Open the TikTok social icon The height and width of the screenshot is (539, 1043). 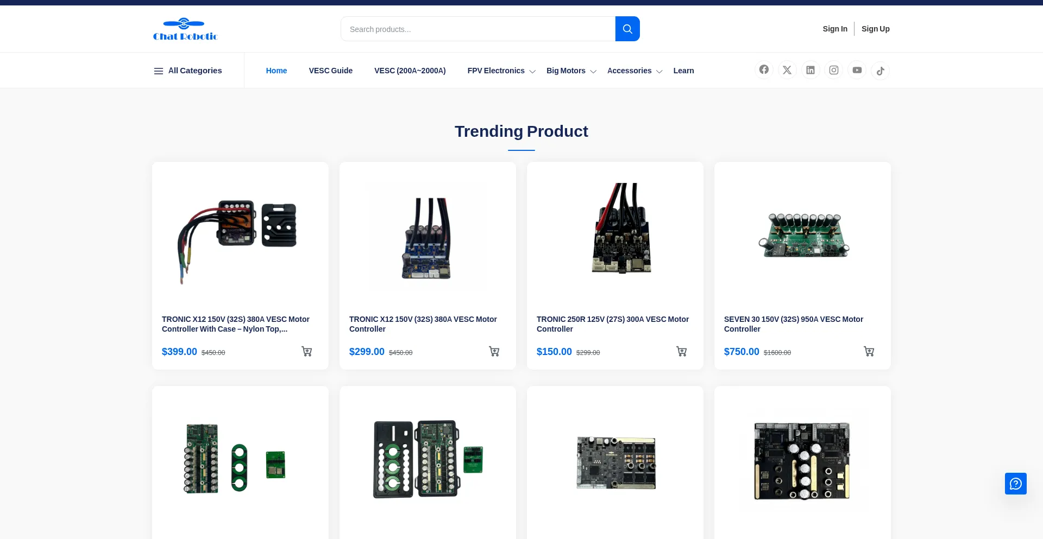(881, 71)
